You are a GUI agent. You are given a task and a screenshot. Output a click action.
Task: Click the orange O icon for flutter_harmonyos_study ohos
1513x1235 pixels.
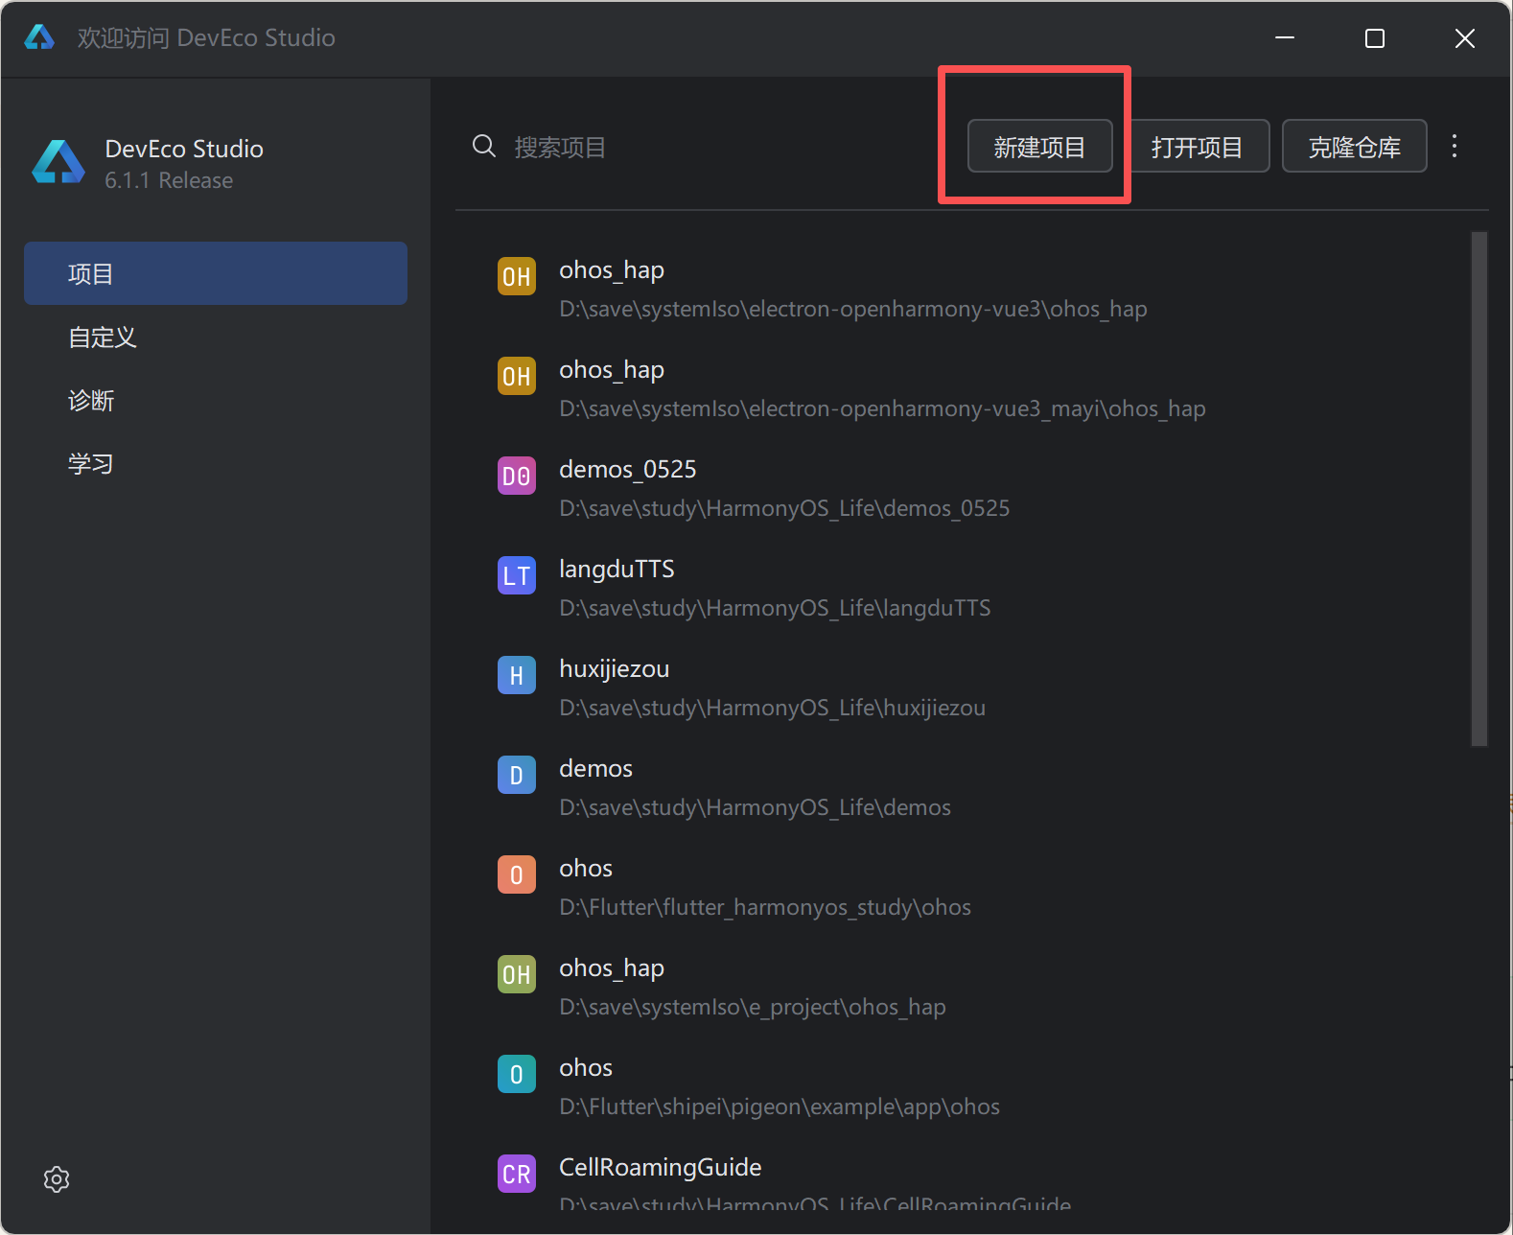(x=517, y=874)
